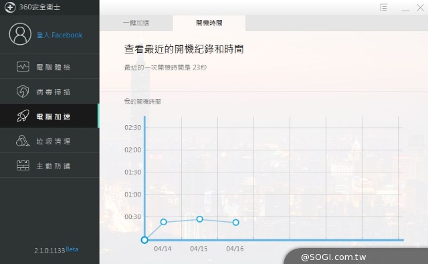Click the 04/14 date label
Screen dimensions: 428x264
click(x=163, y=249)
